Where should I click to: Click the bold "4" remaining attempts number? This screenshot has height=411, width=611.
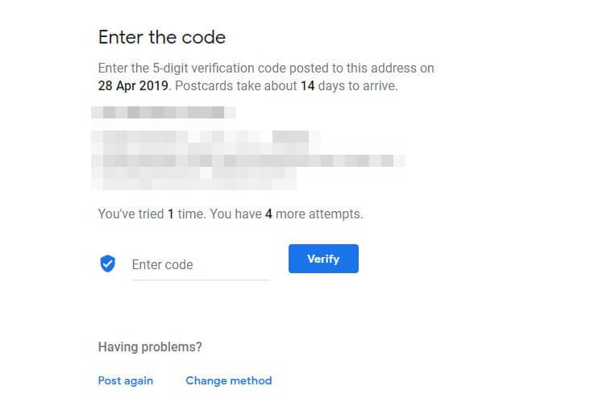pyautogui.click(x=268, y=214)
